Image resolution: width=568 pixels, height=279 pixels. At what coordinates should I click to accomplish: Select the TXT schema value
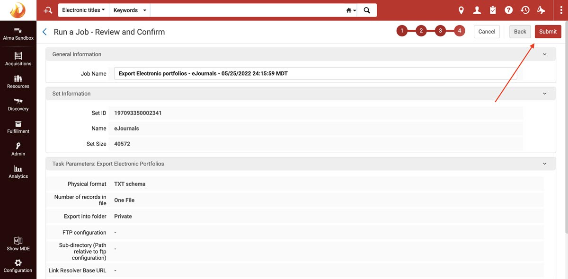pos(130,184)
